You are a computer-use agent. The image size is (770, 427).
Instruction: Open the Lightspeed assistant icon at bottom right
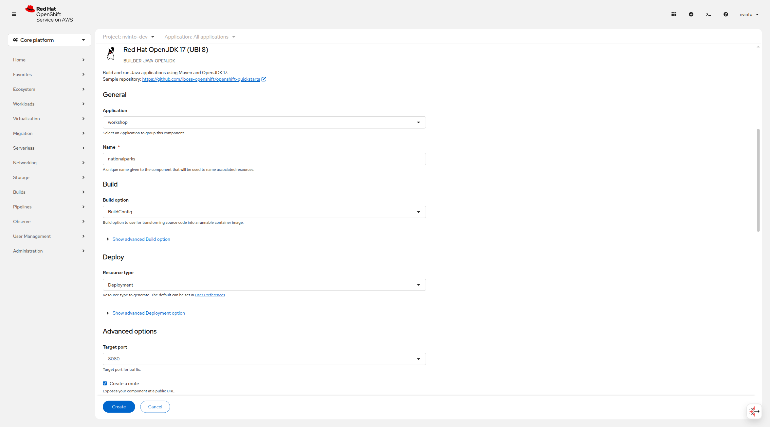(754, 411)
